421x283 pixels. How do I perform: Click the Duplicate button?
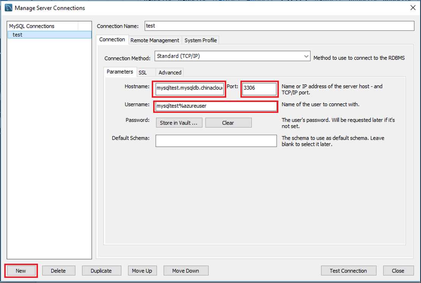(x=101, y=270)
